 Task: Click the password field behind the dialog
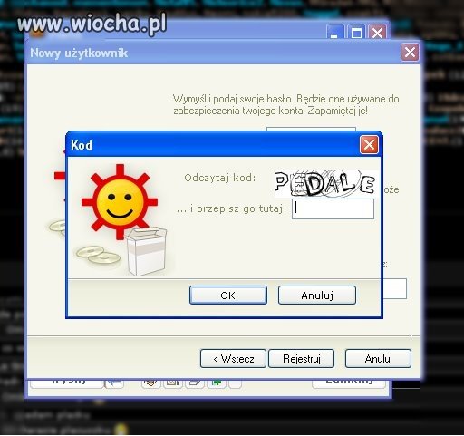pos(311,129)
